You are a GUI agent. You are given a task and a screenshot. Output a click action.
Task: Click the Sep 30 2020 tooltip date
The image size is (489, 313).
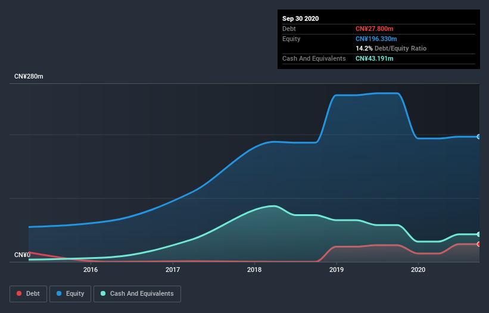[x=300, y=18]
